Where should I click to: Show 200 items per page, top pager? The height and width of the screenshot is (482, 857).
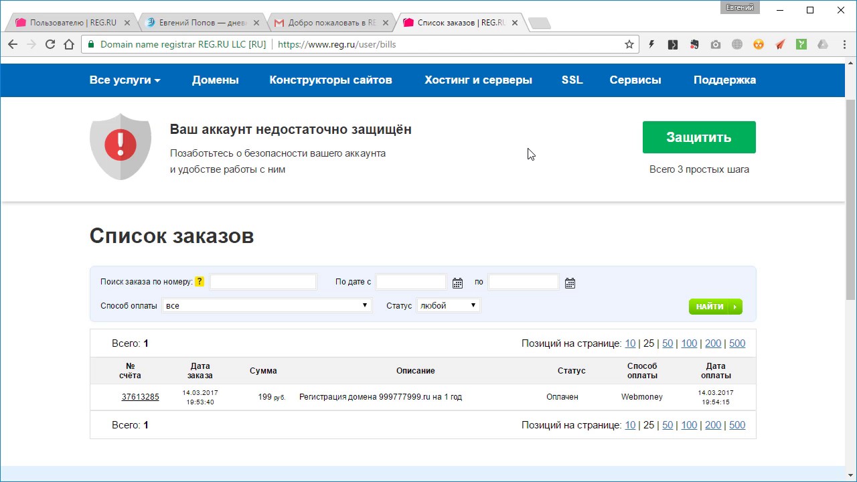coord(713,343)
